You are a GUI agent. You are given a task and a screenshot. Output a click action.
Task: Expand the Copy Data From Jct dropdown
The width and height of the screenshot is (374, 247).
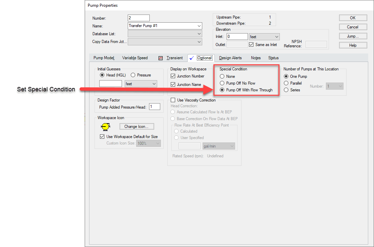(x=199, y=42)
